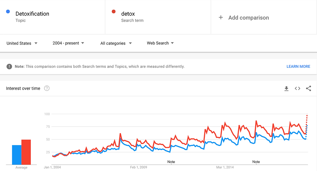Click the Note marker near 2011
This screenshot has width=317, height=171.
point(171,162)
